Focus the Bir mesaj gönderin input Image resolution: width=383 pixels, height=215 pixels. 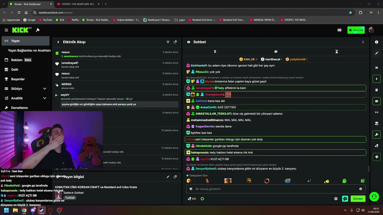[x=276, y=189]
